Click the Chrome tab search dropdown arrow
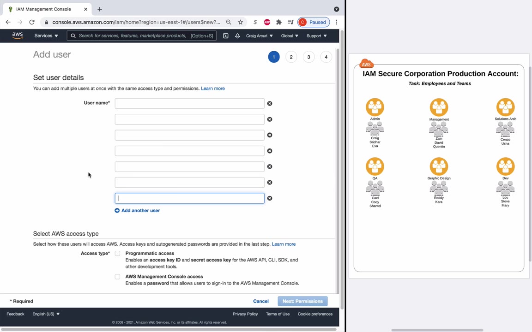 click(337, 9)
